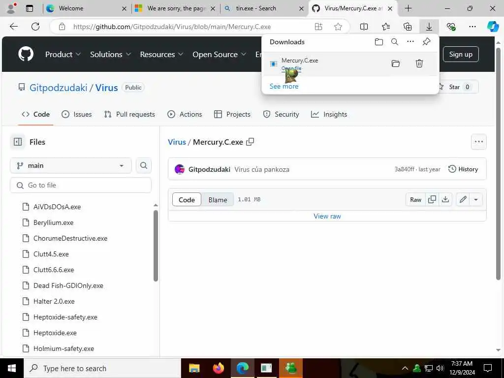Open the Actions tab

(185, 114)
